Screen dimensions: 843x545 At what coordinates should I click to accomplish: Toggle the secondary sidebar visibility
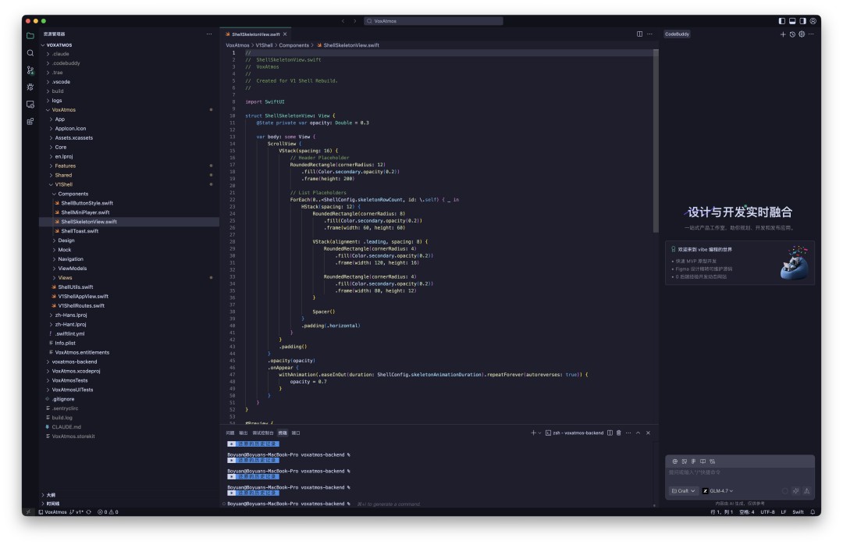pyautogui.click(x=802, y=21)
